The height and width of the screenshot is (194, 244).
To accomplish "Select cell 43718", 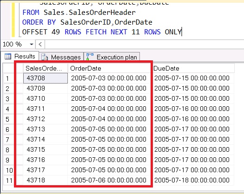I will (x=45, y=180).
